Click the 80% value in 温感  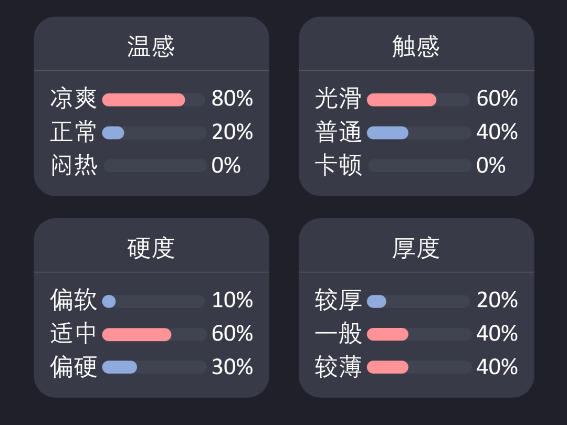click(x=232, y=98)
